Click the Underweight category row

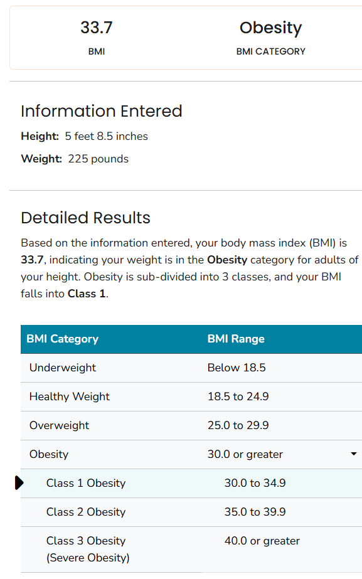191,368
